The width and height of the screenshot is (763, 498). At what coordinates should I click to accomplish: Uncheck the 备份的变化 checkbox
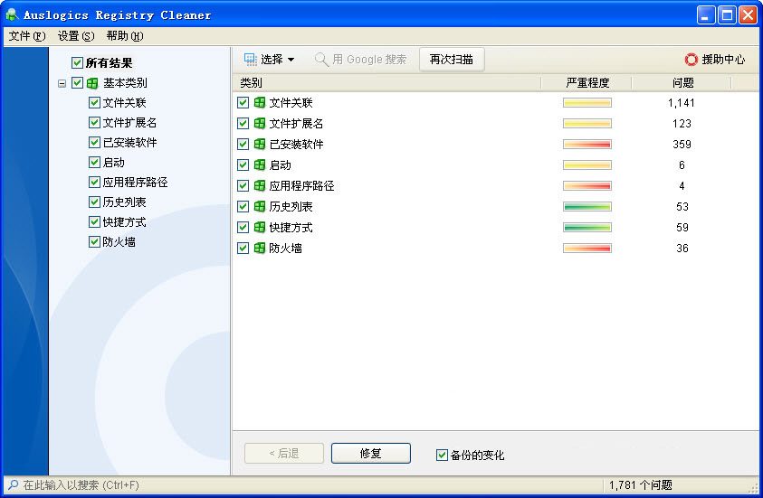coord(442,455)
